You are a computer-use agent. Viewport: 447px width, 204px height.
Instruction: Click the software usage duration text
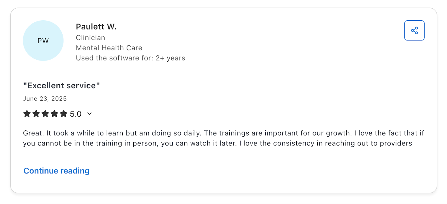(x=130, y=58)
